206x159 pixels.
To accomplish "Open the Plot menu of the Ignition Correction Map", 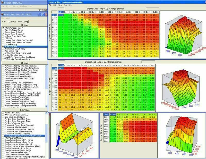I will coord(66,5).
